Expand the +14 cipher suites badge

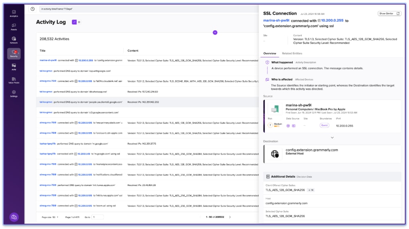click(x=311, y=190)
